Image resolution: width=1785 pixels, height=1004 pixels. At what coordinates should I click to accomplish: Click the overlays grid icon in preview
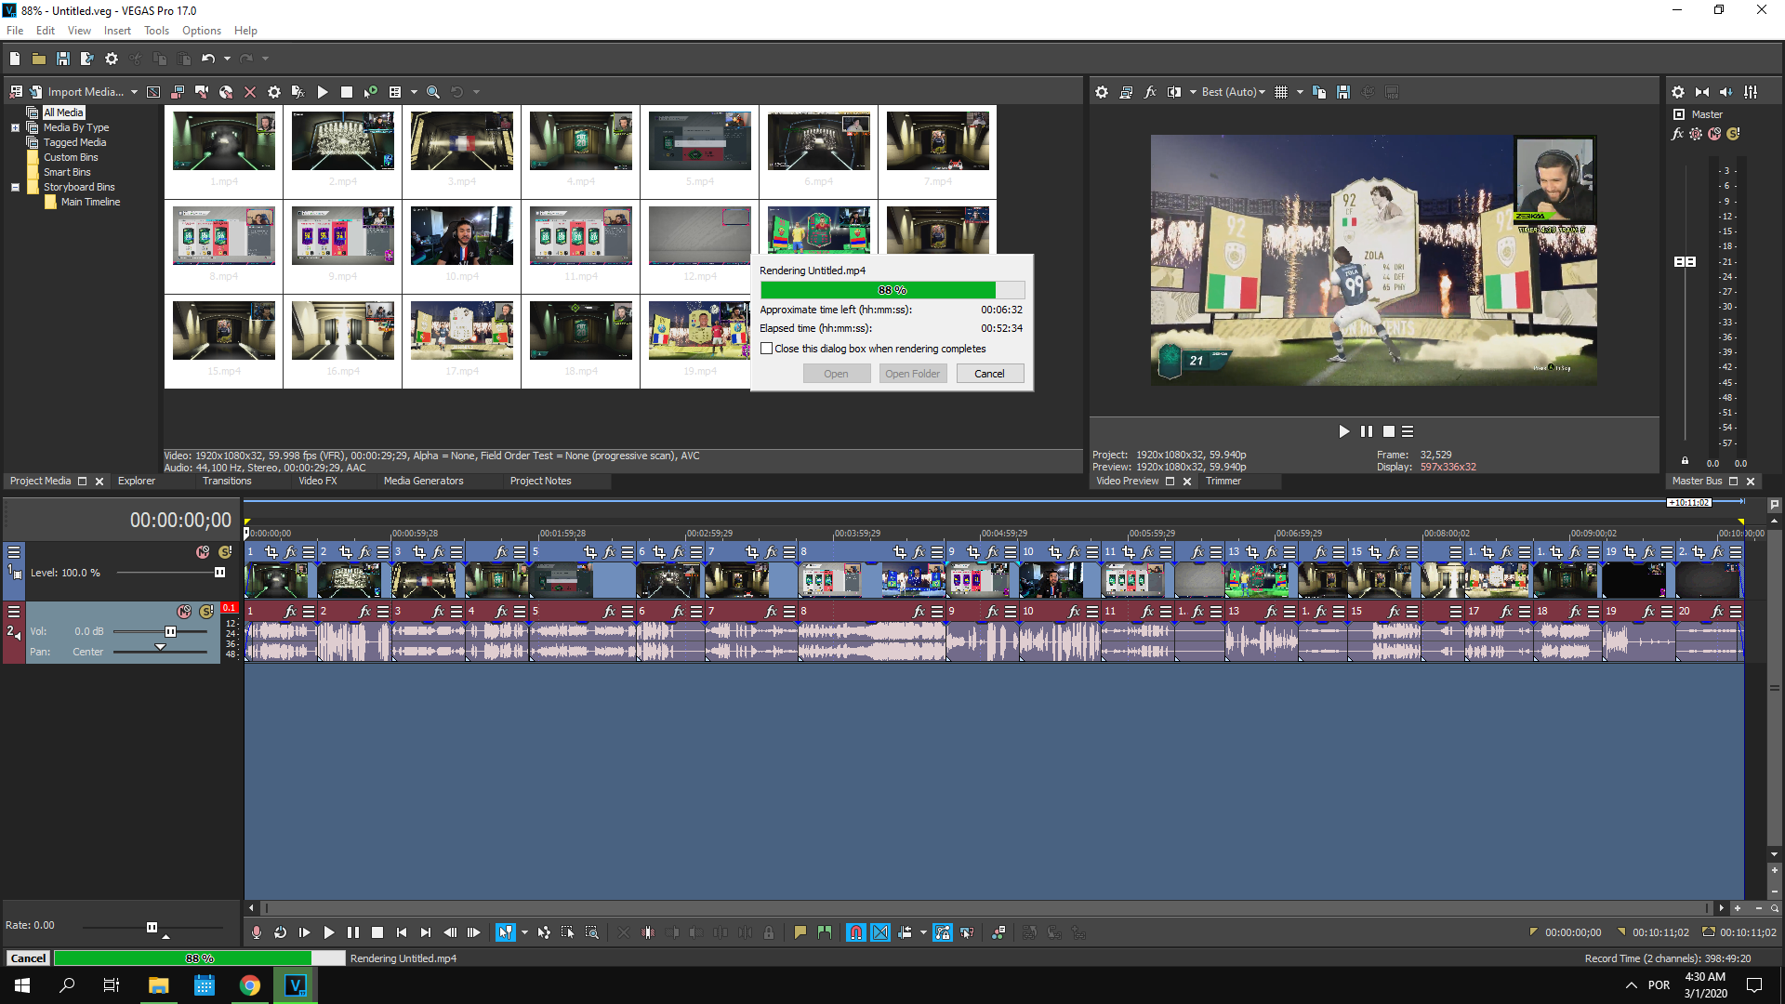pyautogui.click(x=1281, y=92)
